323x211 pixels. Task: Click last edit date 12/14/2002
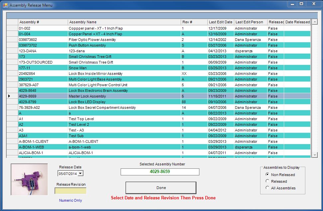(217, 40)
